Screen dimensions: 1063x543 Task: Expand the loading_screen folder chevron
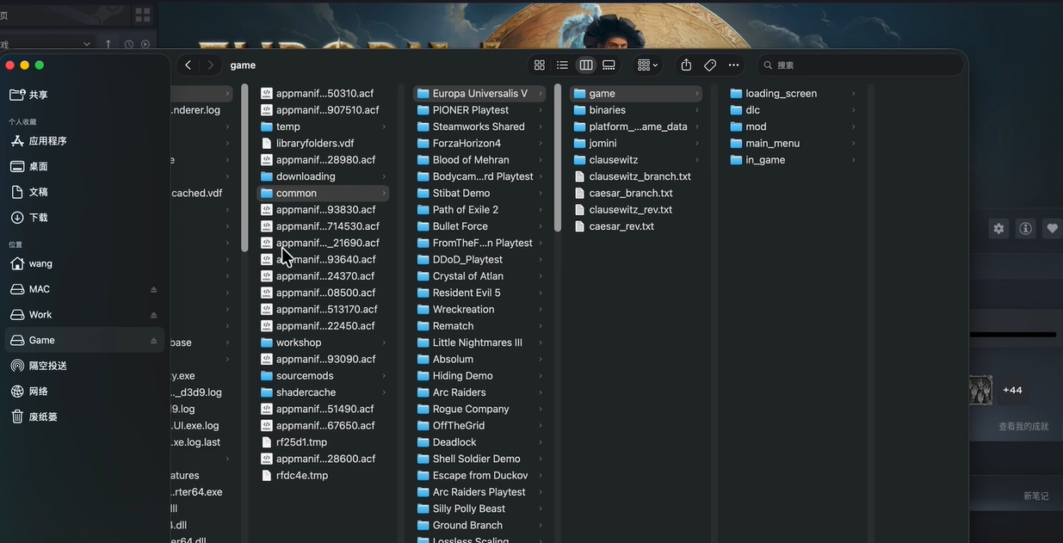pyautogui.click(x=853, y=94)
